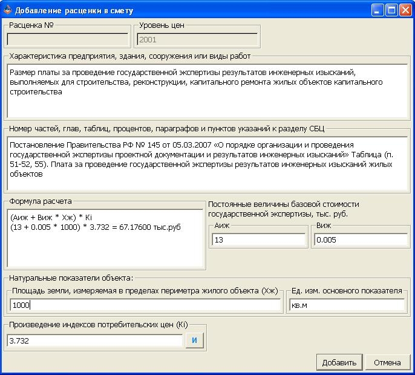Viewport: 415px width, 375px height.
Task: Click the application icon in the title bar
Action: [7, 10]
